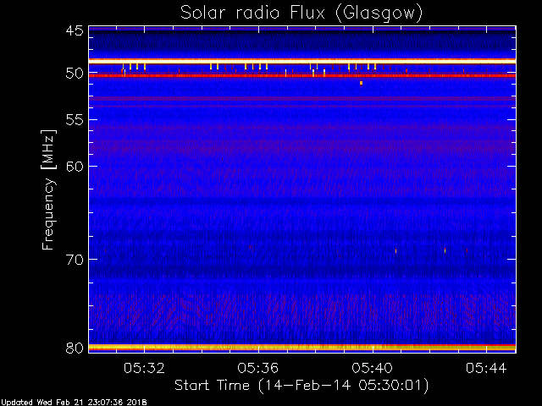Click the '55' frequency tick label

point(75,120)
